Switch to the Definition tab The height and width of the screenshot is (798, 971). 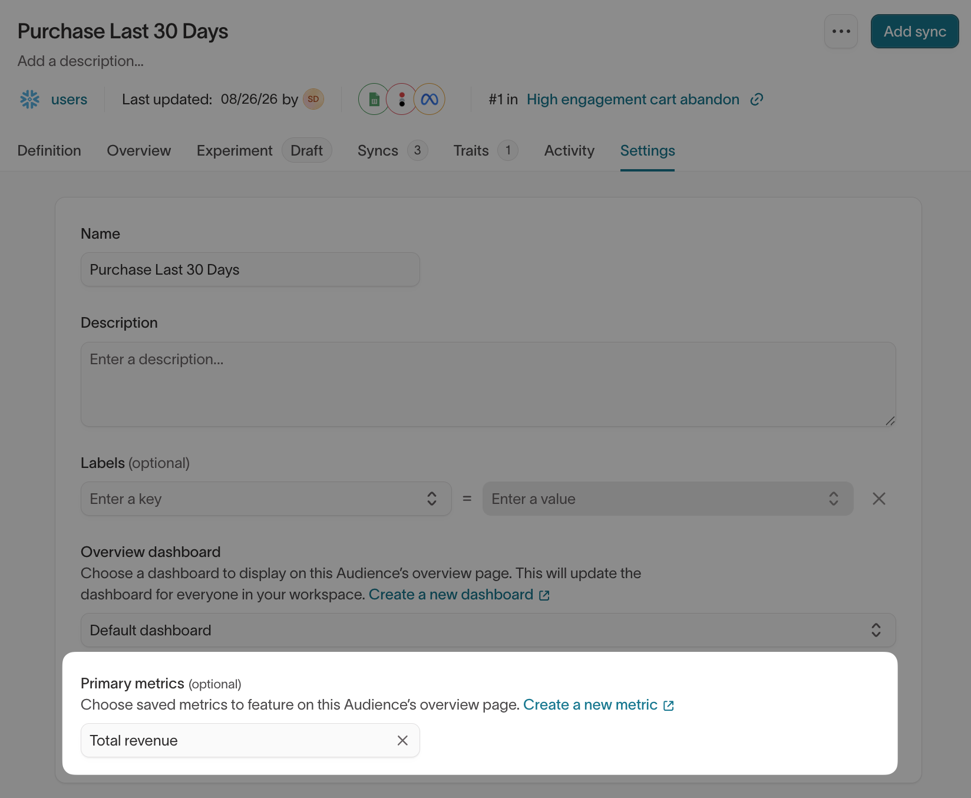[x=49, y=151]
